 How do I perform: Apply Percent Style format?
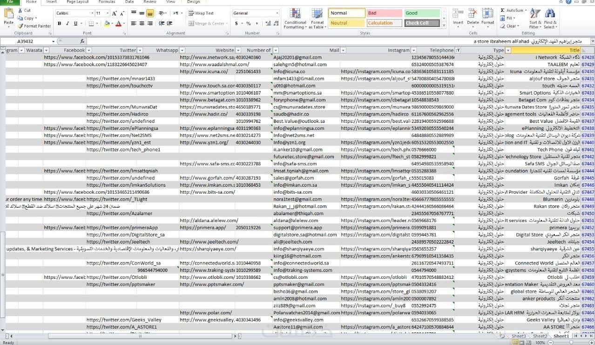click(249, 23)
